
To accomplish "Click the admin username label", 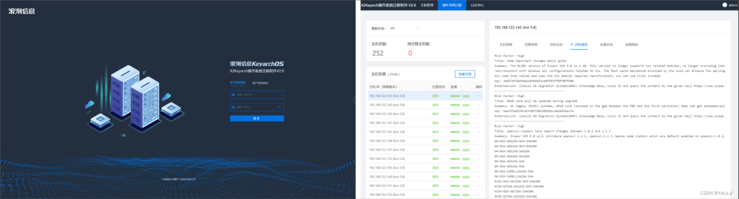I will [x=733, y=5].
